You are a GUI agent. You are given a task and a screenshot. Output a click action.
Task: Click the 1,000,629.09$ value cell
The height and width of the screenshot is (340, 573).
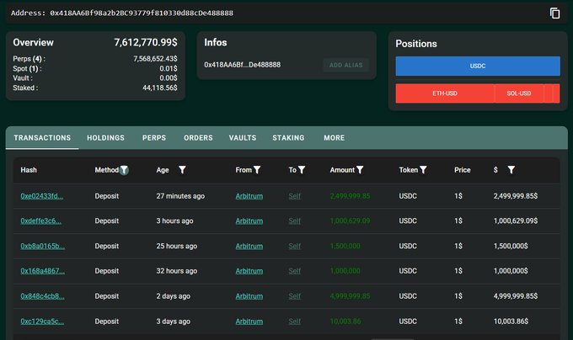click(515, 220)
